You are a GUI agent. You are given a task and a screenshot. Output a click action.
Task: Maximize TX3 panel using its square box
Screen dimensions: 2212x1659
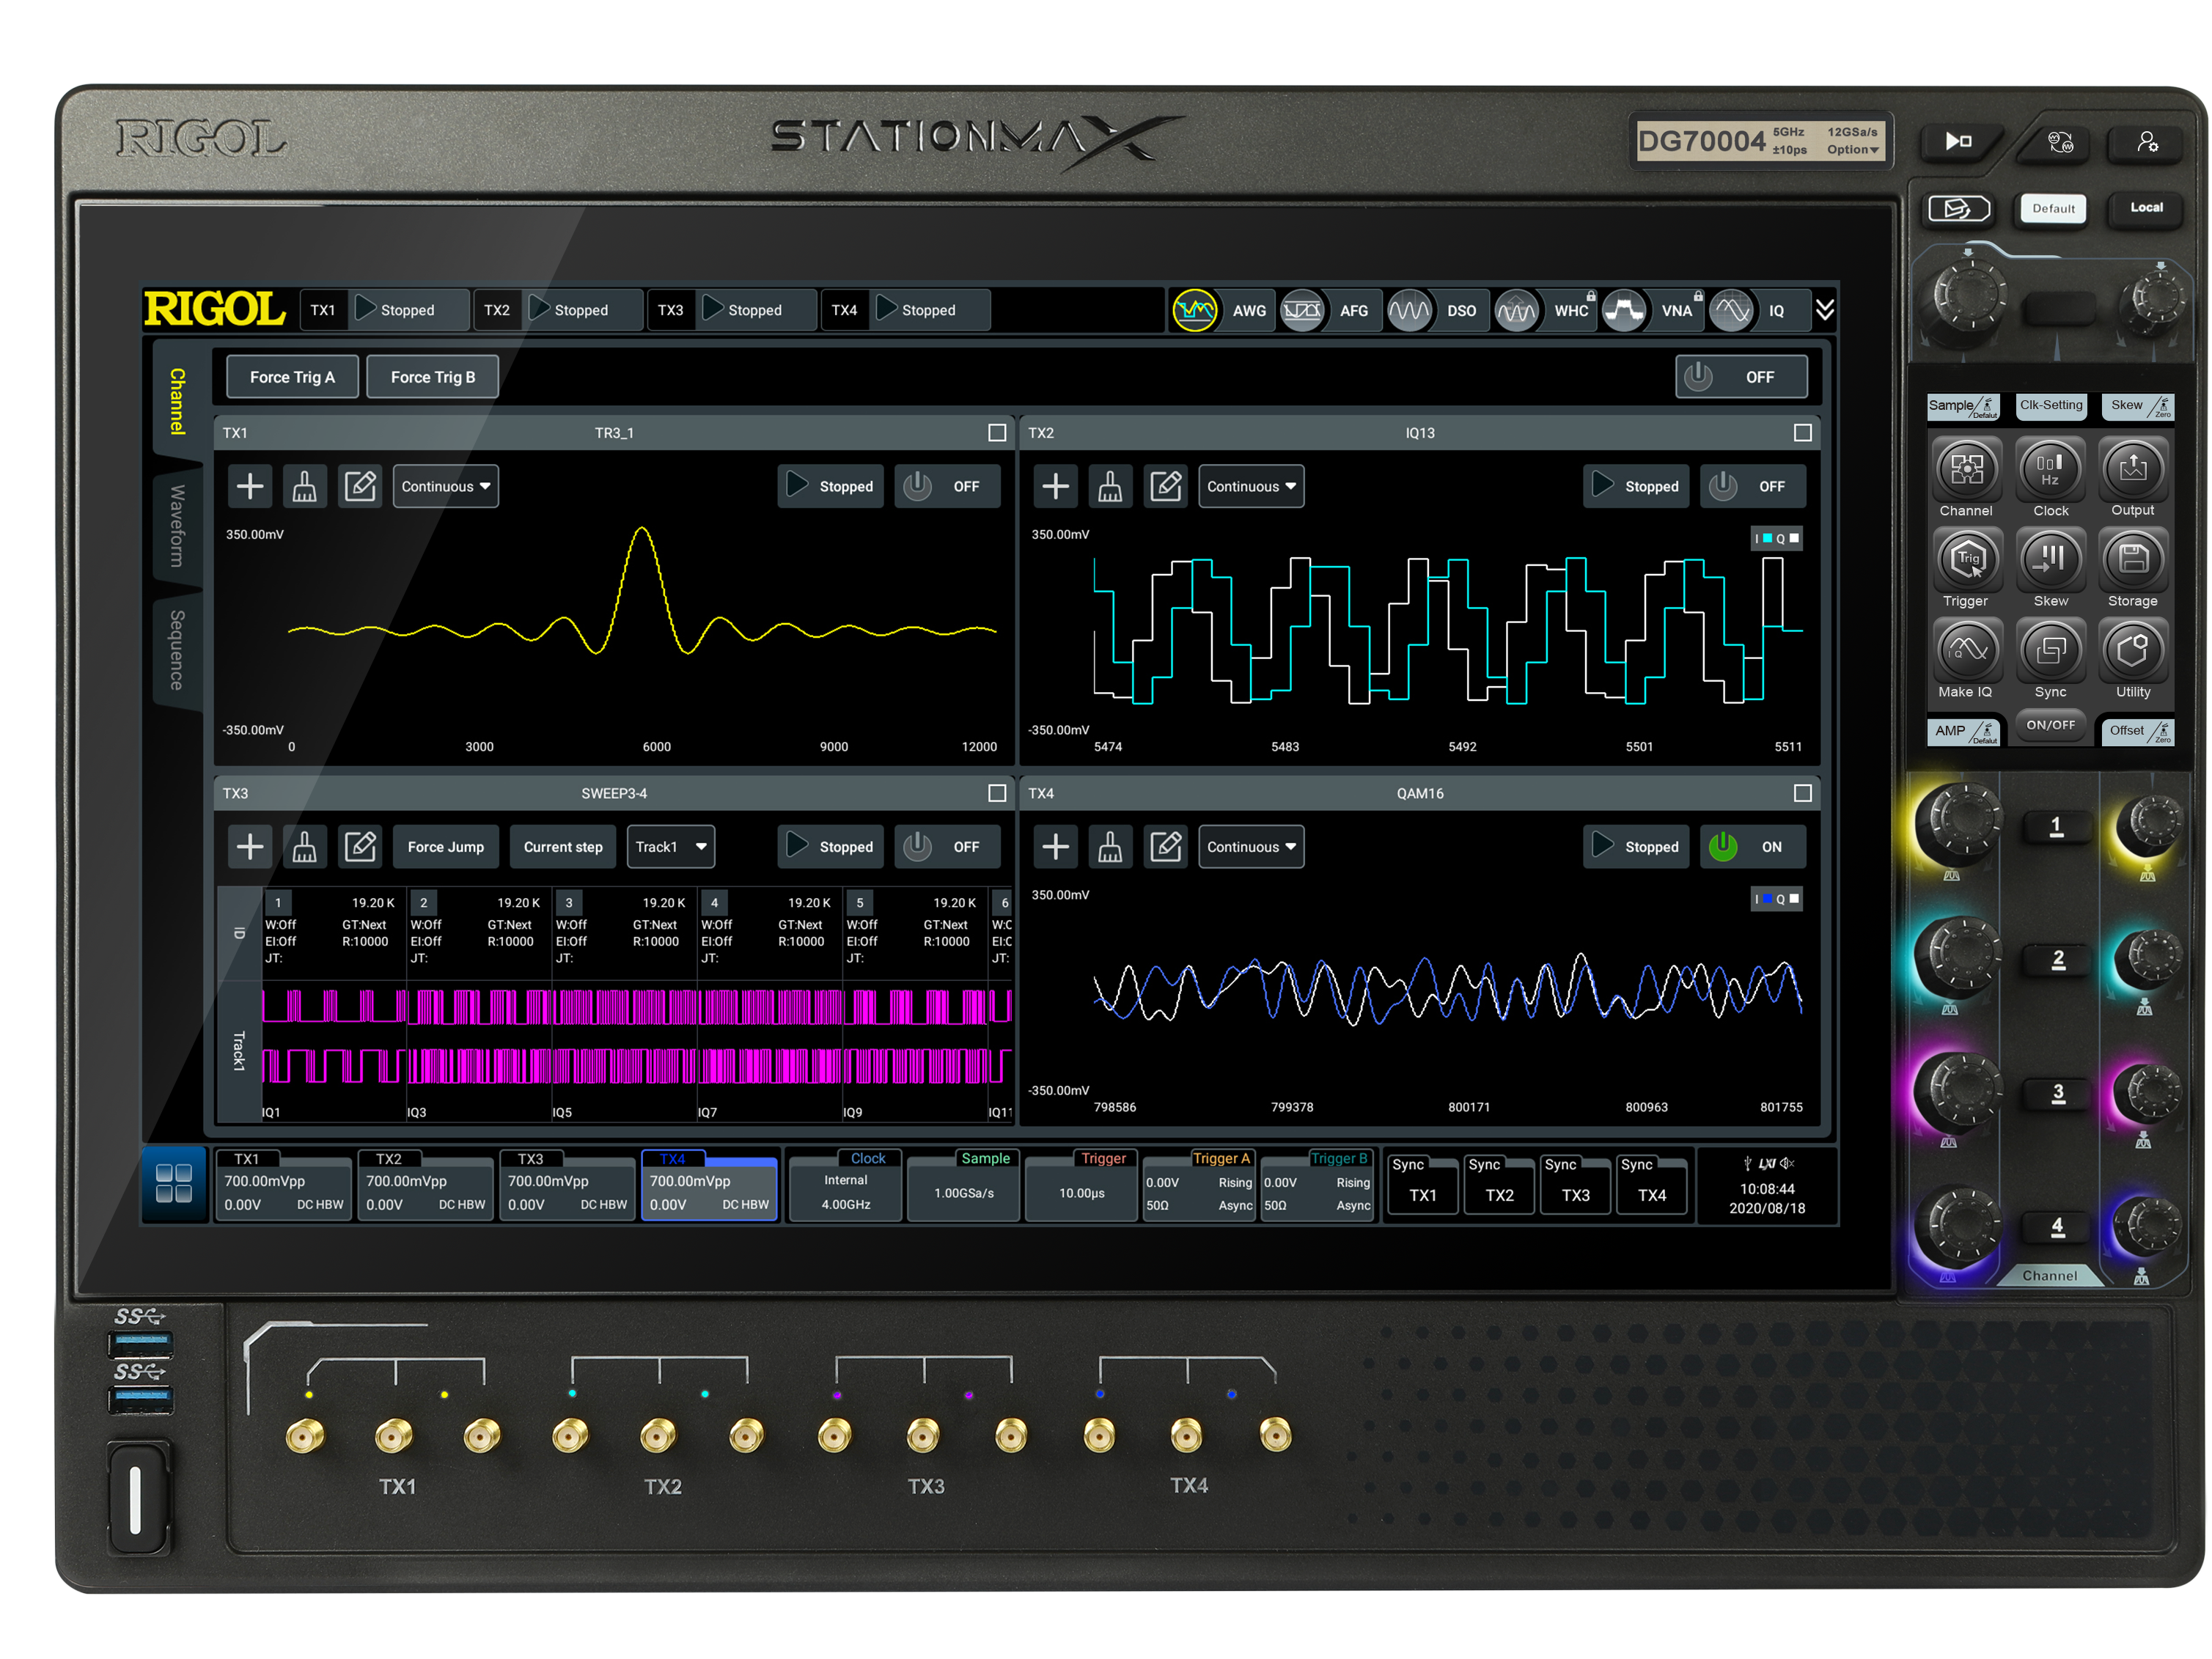pos(997,793)
